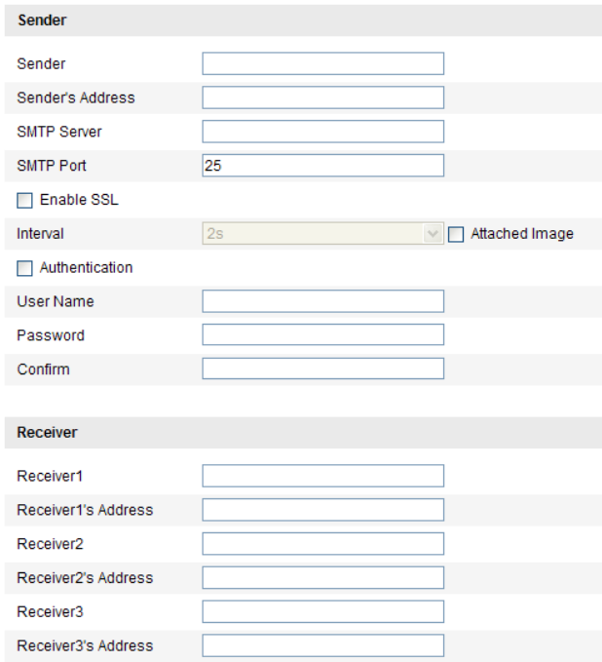The width and height of the screenshot is (602, 662).
Task: Click the Receiver2 name field
Action: pyautogui.click(x=322, y=544)
